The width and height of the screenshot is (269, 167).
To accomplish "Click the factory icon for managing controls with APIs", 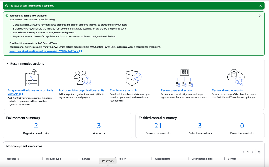I will (x=32, y=77).
